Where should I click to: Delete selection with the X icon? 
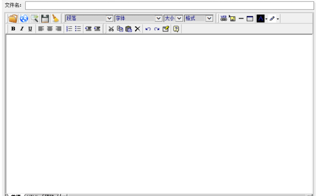click(x=138, y=29)
